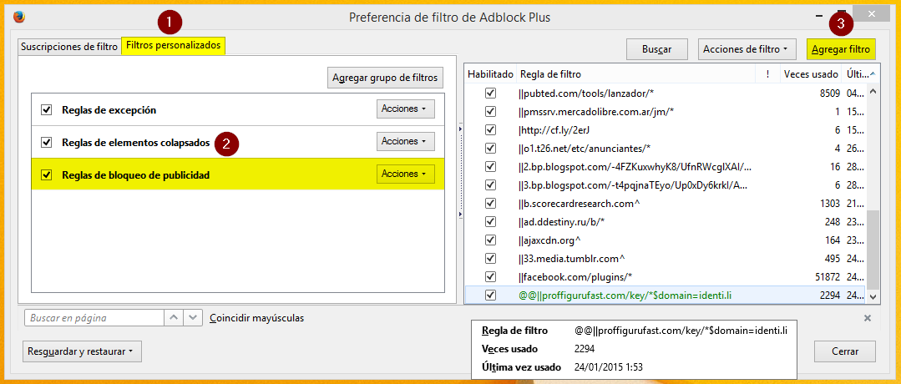The image size is (901, 384).
Task: Open Acciones dropdown for Reglas de excepción
Action: pyautogui.click(x=405, y=109)
